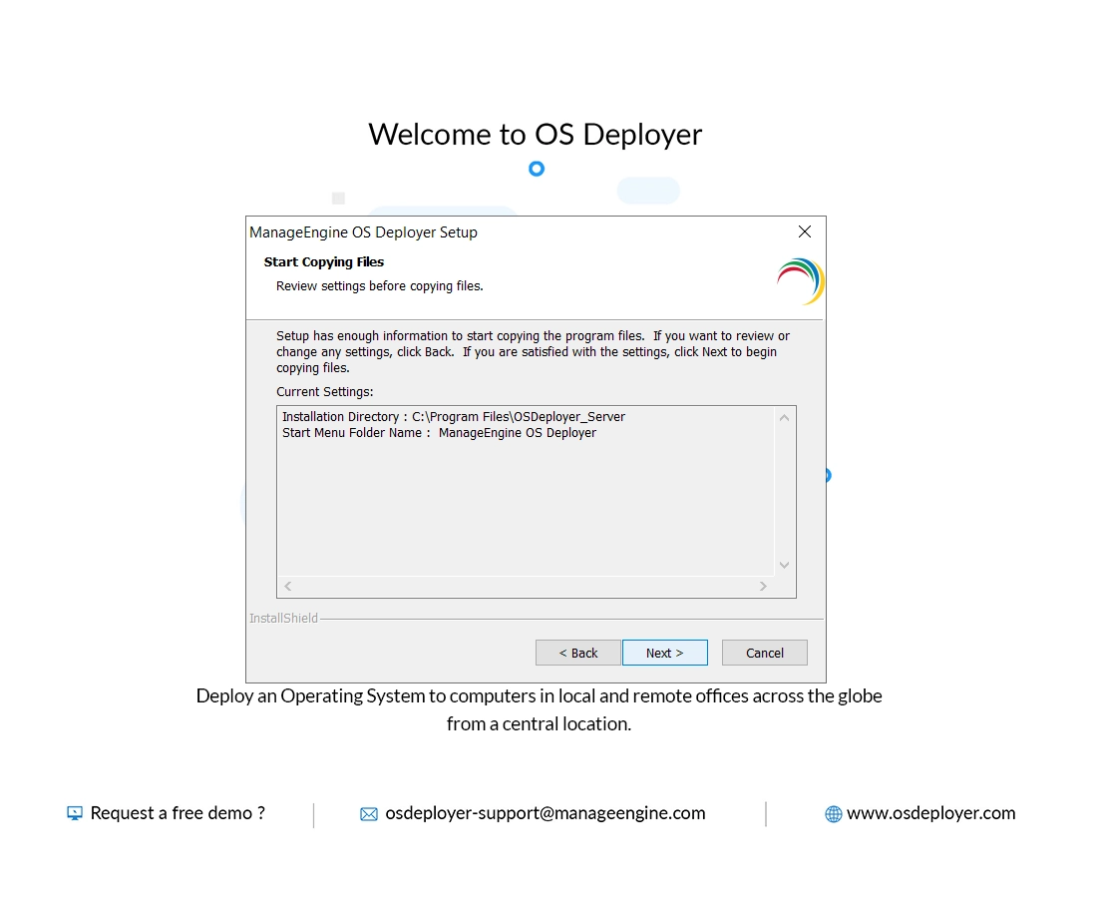Viewport: 1097px width, 907px height.
Task: Click the scroll-up arrow in settings box
Action: click(784, 416)
